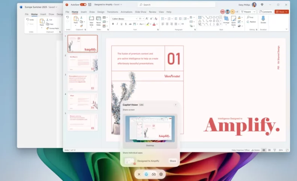Open the Insert tab in PowerPoint
The image size is (297, 181).
click(x=83, y=12)
